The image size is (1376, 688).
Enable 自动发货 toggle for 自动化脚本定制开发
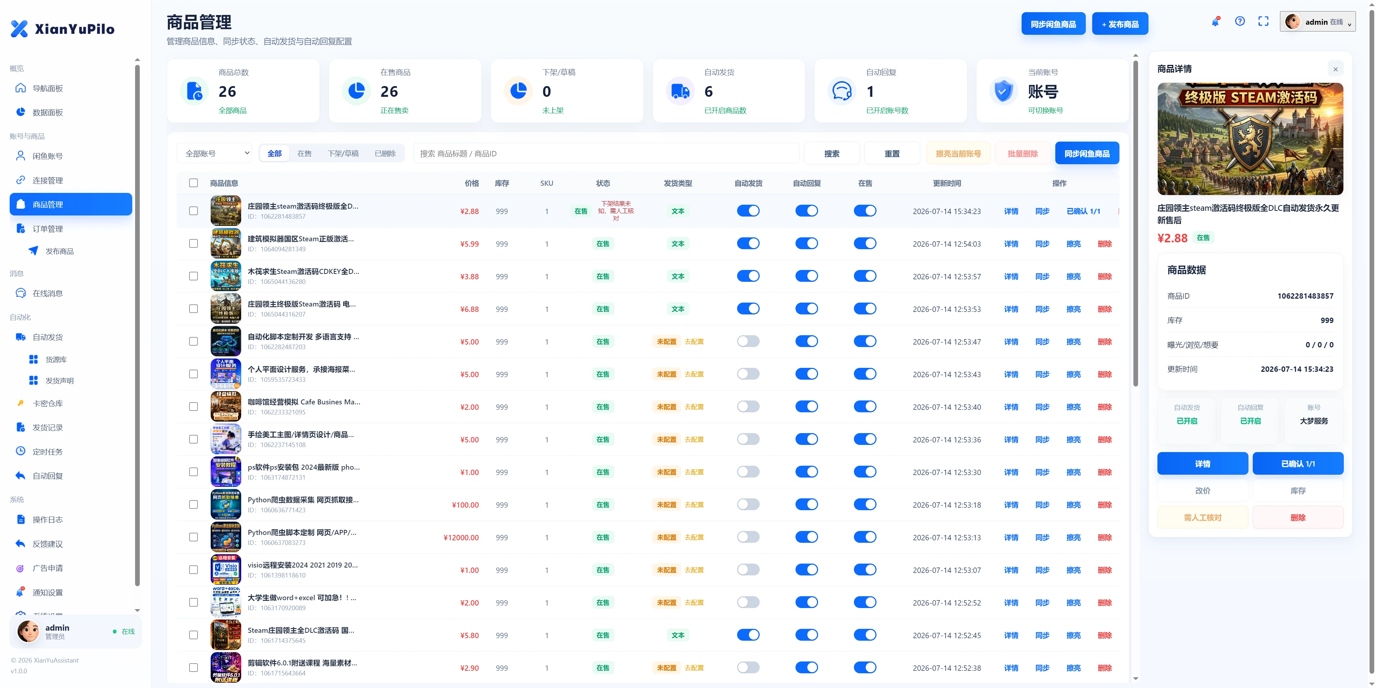click(748, 342)
